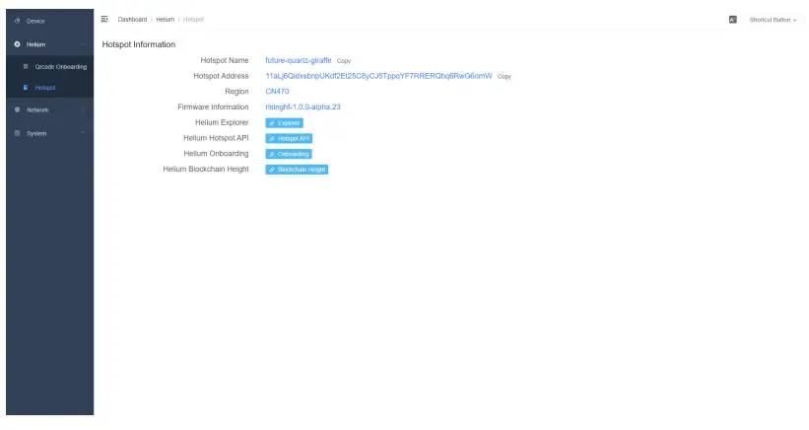Open the Shortcut Button dropdown
Viewport: 809px width, 430px height.
point(773,20)
